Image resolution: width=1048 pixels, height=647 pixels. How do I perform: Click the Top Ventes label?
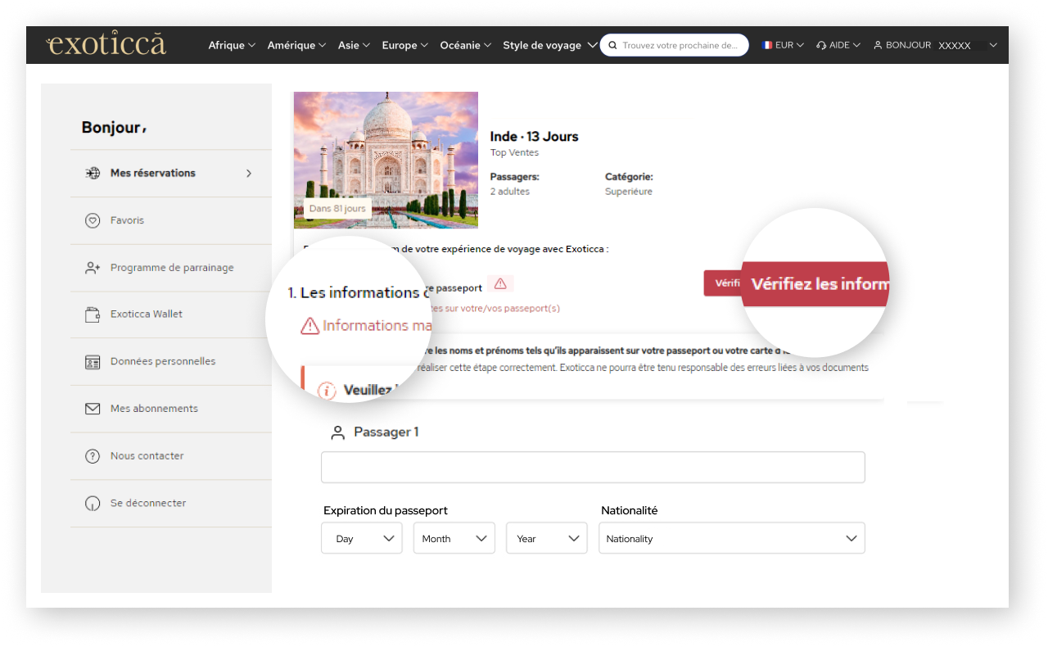click(x=514, y=153)
